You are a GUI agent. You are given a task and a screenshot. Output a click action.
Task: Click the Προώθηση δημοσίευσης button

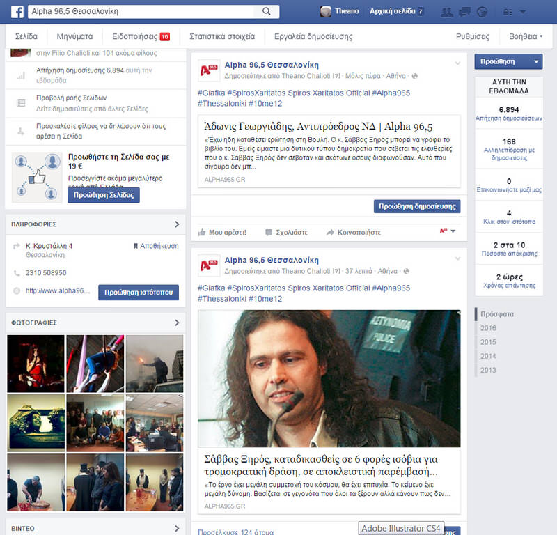(x=417, y=206)
